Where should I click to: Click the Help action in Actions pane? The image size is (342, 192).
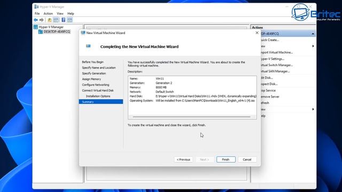click(x=263, y=116)
